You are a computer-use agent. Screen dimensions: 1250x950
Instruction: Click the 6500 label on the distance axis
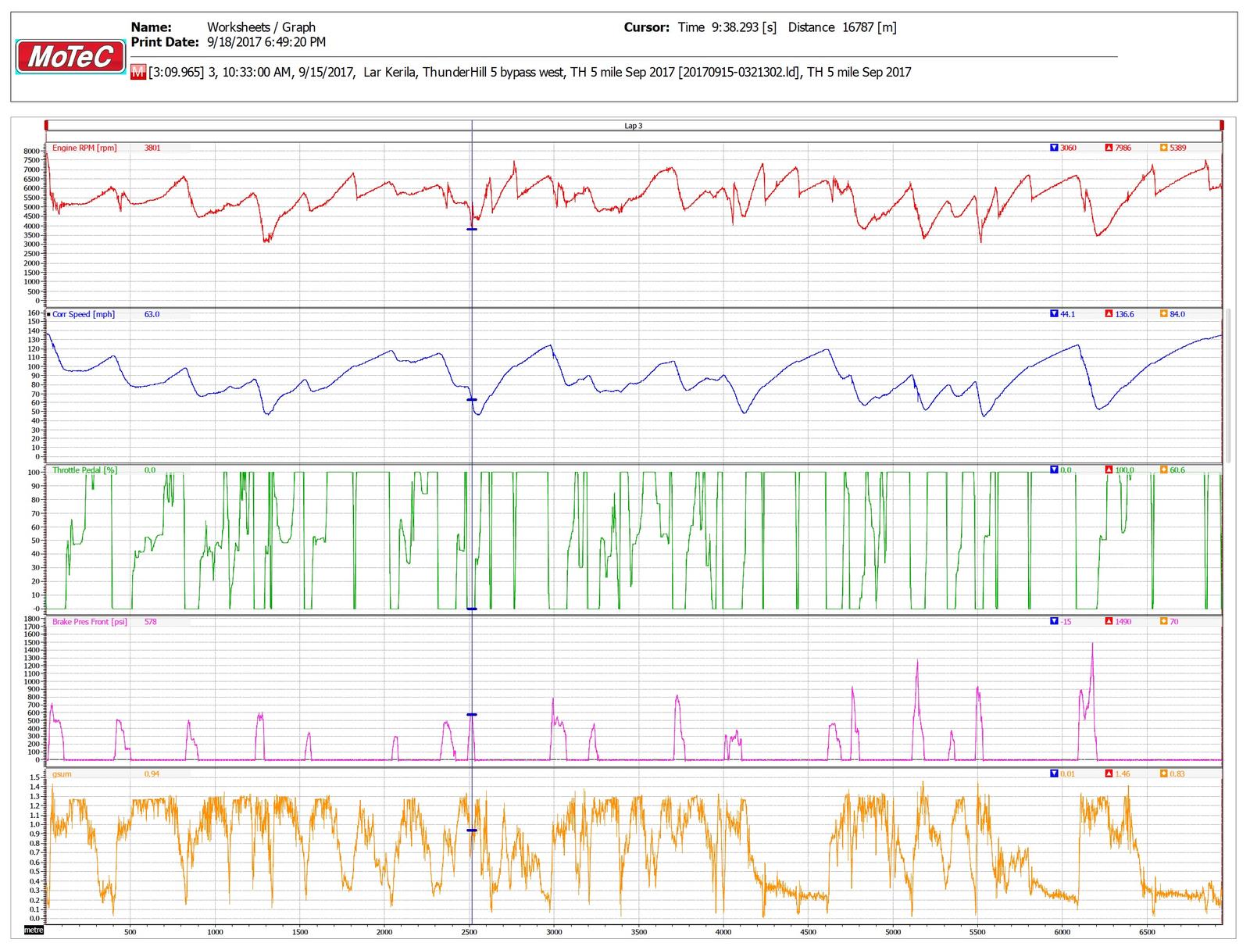[1147, 932]
